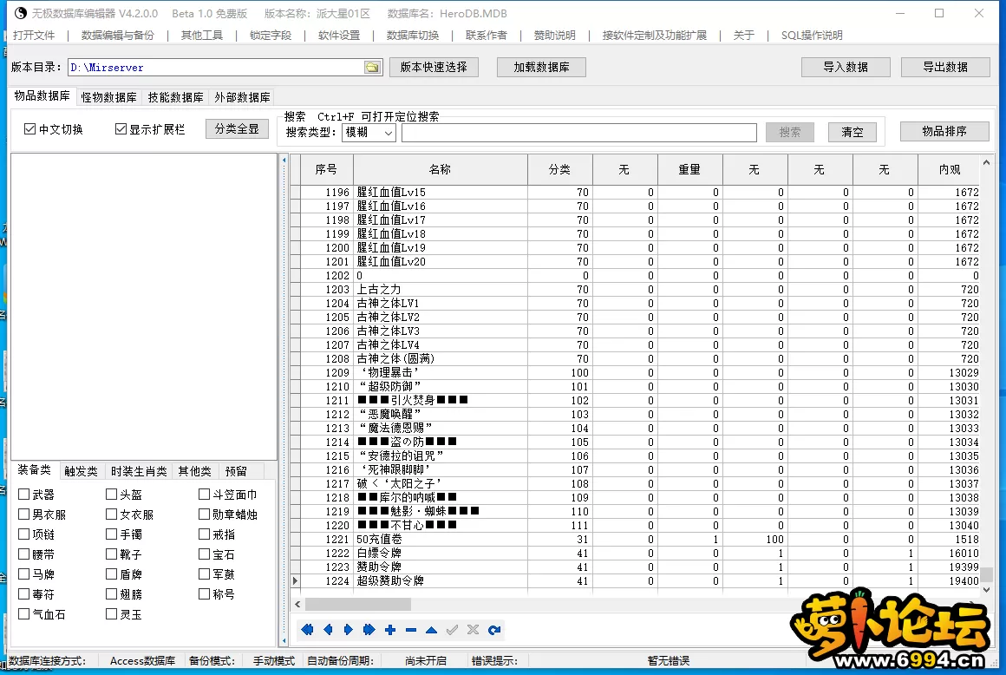This screenshot has height=675, width=1006.
Task: Go to previous record navigator arrow
Action: coord(328,630)
